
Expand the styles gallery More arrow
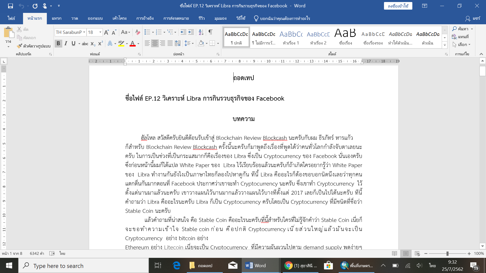click(445, 45)
